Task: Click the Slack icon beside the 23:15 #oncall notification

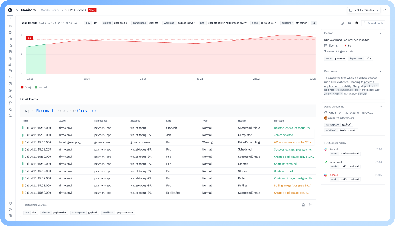Action: coord(326,175)
